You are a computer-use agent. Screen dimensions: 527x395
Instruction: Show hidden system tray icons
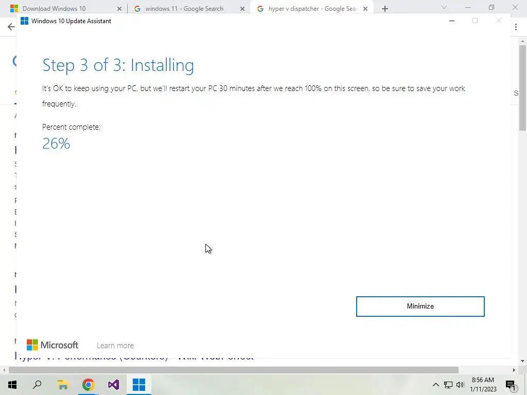[x=435, y=385]
